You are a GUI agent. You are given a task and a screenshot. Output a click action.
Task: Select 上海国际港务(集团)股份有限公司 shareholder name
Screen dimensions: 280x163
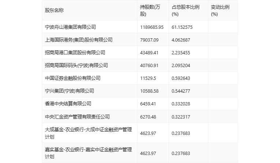click(79, 40)
